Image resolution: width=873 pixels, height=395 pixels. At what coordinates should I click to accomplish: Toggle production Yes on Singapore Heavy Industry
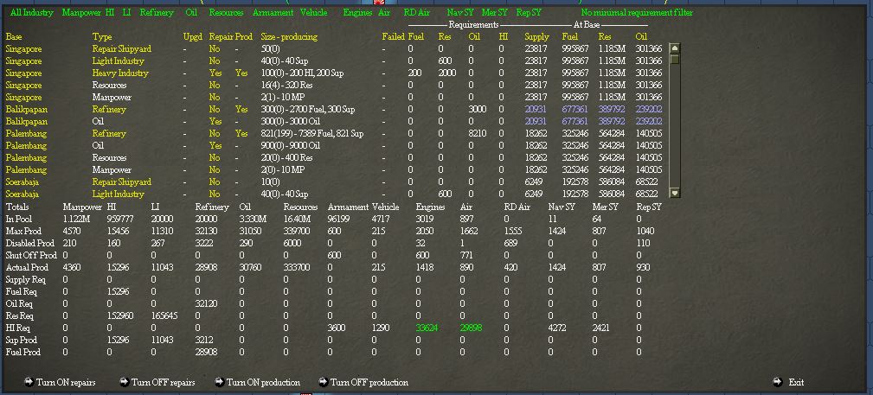tap(241, 73)
